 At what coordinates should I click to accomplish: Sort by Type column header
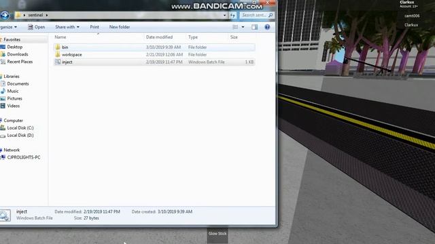(193, 37)
